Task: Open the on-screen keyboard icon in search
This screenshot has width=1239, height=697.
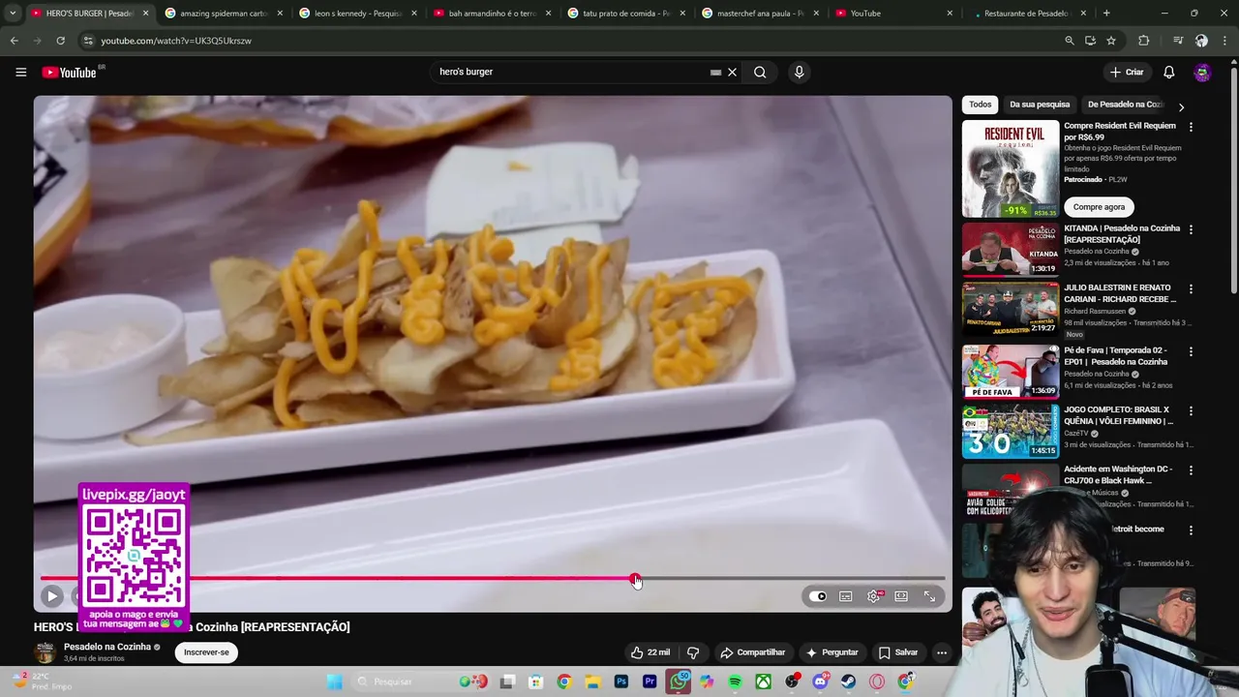Action: (715, 72)
